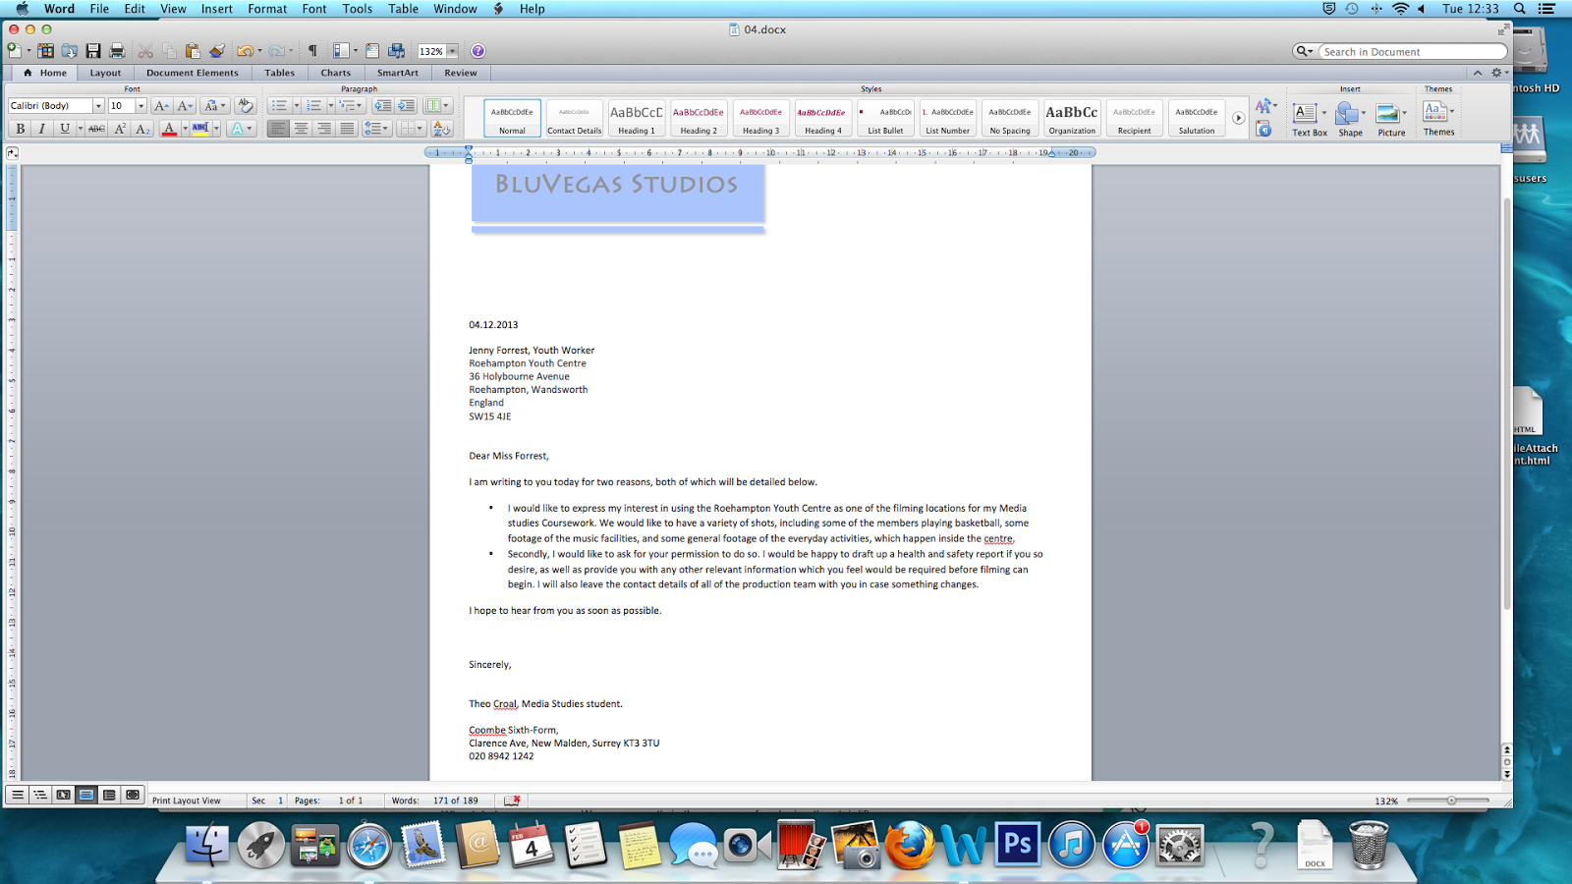Apply the Heading 1 style
Image resolution: width=1572 pixels, height=884 pixels.
tap(637, 118)
